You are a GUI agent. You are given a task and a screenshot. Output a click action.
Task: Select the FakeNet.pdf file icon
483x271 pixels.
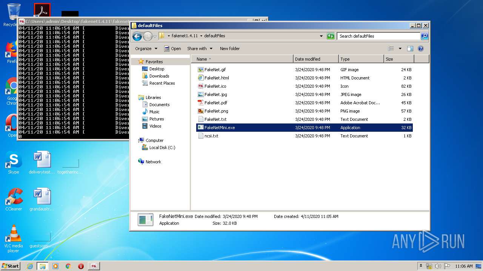pos(201,103)
